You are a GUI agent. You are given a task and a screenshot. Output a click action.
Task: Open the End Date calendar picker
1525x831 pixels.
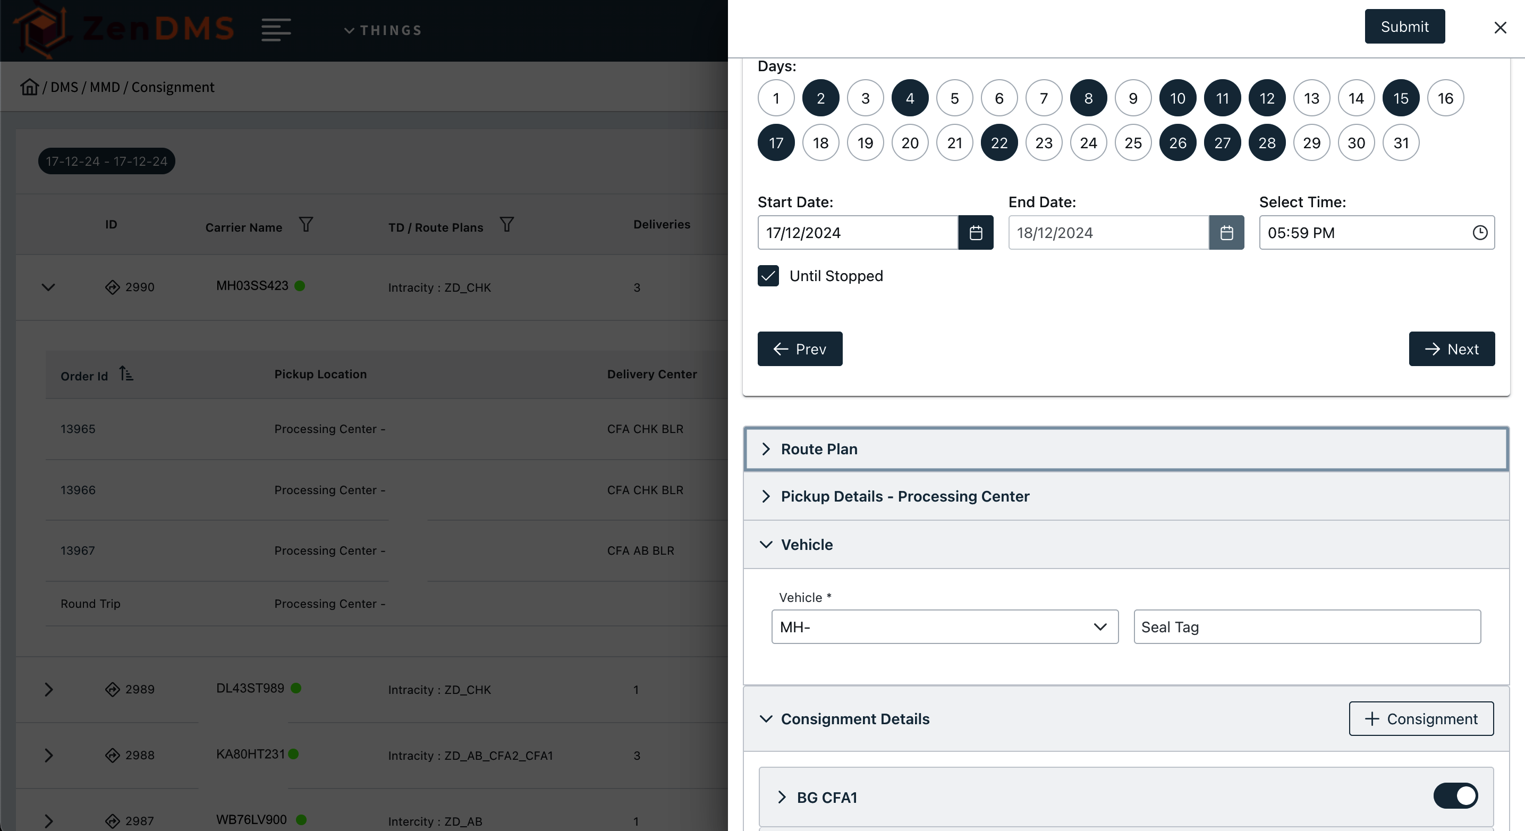pos(1226,233)
